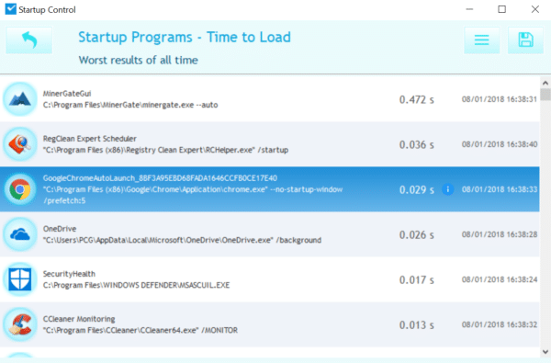Click the MinerGateGui mountain icon
551x363 pixels.
pyautogui.click(x=20, y=99)
